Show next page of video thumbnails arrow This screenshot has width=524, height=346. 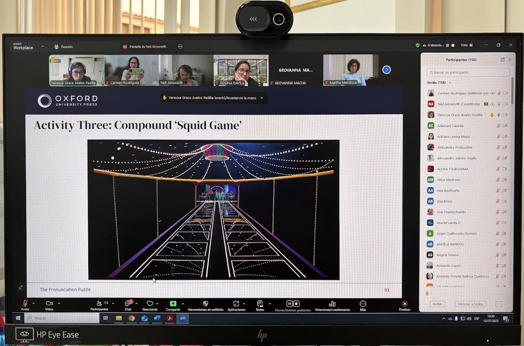click(x=387, y=70)
